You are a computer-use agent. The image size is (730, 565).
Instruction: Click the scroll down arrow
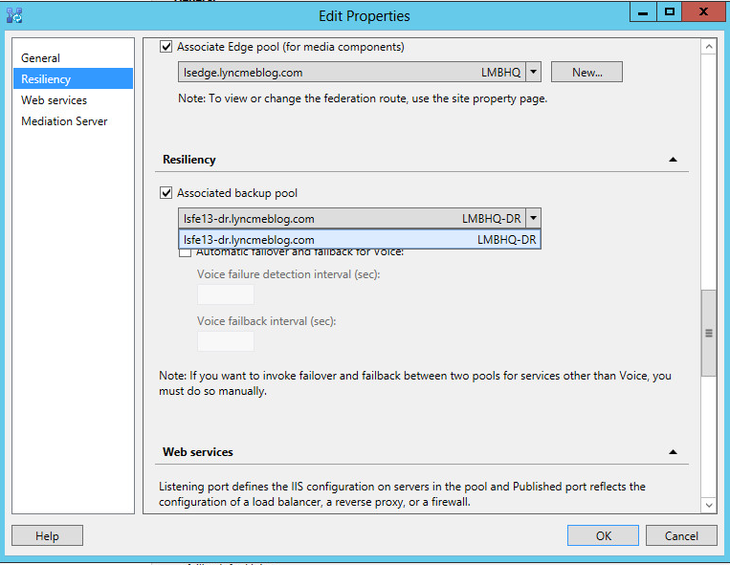(709, 505)
